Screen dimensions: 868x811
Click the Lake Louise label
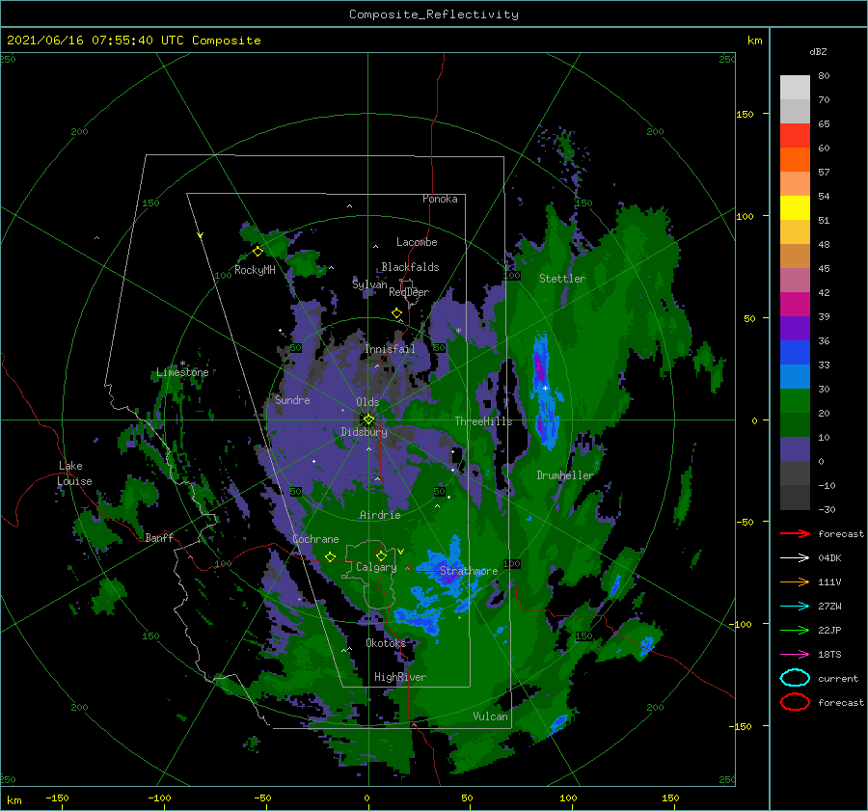74,473
